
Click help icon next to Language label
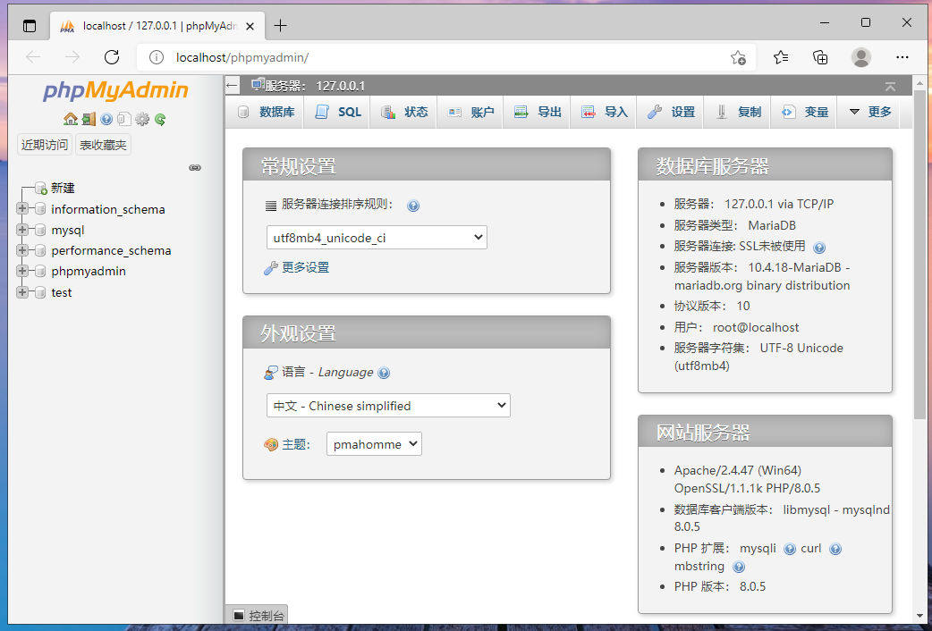click(384, 373)
